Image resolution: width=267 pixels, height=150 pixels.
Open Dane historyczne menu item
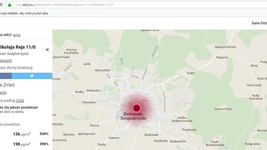(259, 23)
